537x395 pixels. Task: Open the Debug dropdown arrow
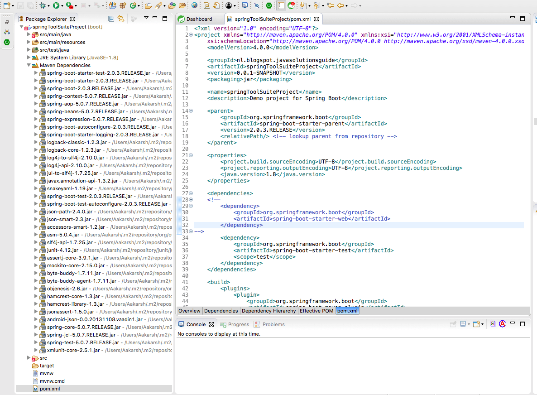48,6
